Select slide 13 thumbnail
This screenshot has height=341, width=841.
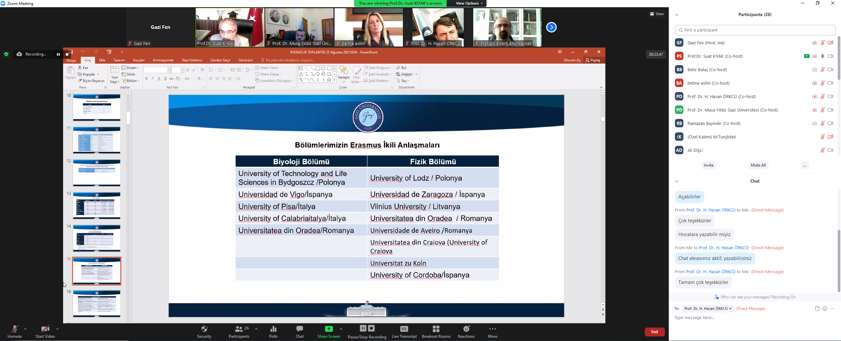[x=97, y=206]
